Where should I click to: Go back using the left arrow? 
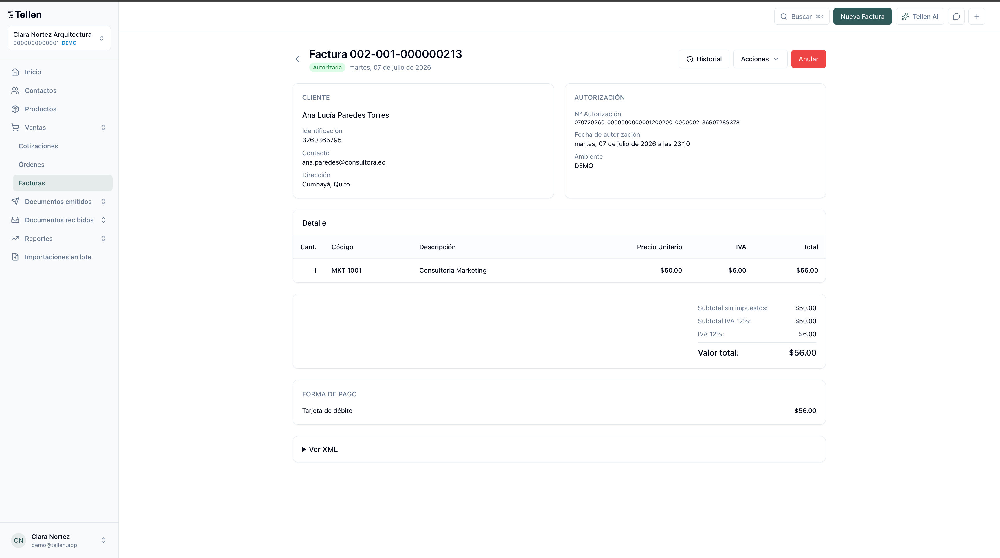pos(297,59)
